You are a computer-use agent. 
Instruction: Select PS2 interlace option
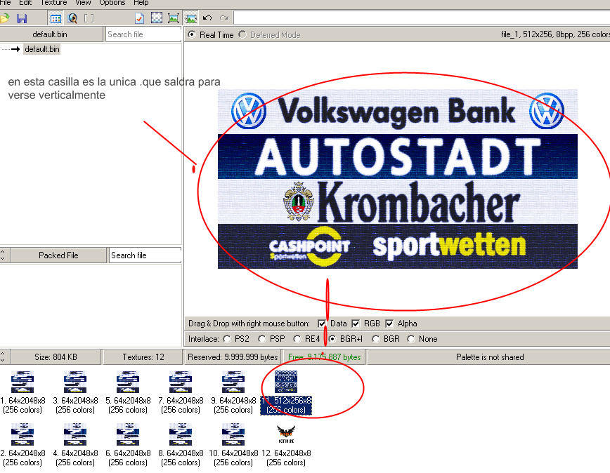click(227, 339)
